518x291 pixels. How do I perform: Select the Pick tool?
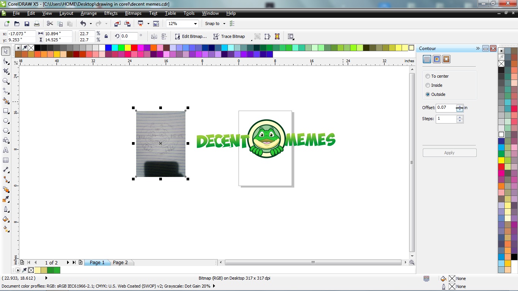pyautogui.click(x=6, y=51)
